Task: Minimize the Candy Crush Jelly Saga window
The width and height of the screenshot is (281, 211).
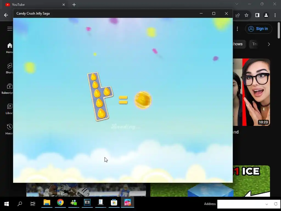Action: tap(201, 13)
